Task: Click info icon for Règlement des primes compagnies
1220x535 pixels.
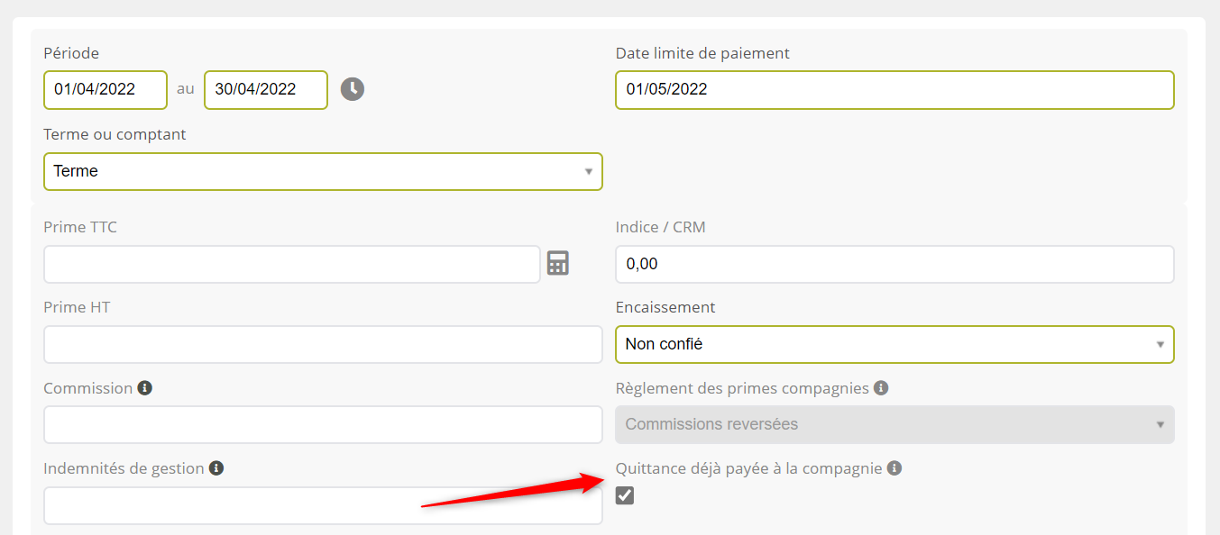Action: [881, 388]
